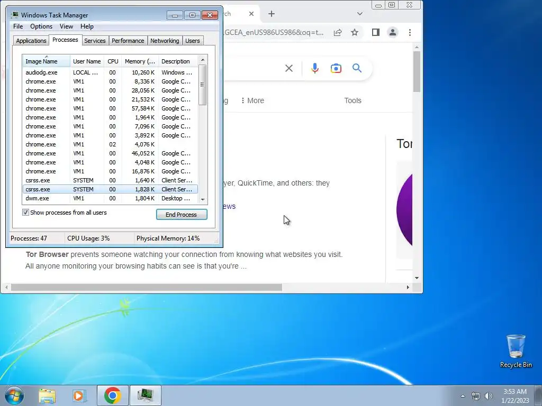Bookmark this page with star icon
Screen dimensions: 542x406
point(355,32)
